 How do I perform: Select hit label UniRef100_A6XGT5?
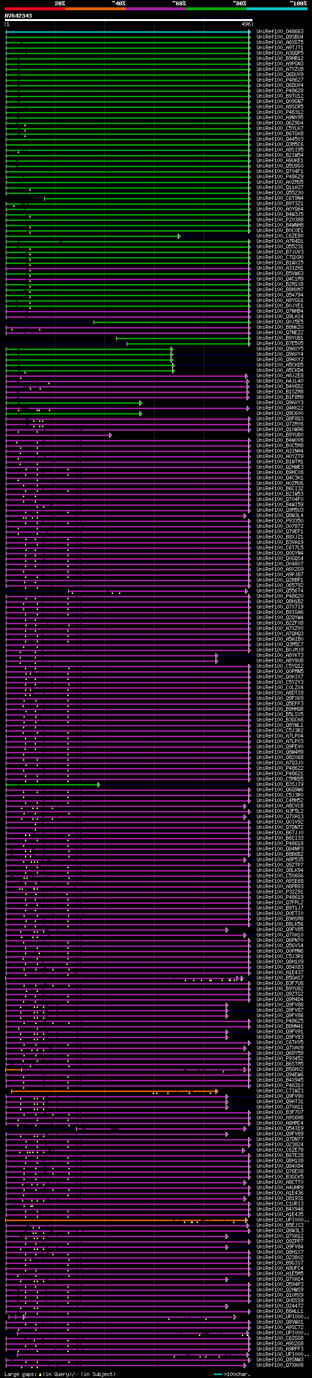279,42
